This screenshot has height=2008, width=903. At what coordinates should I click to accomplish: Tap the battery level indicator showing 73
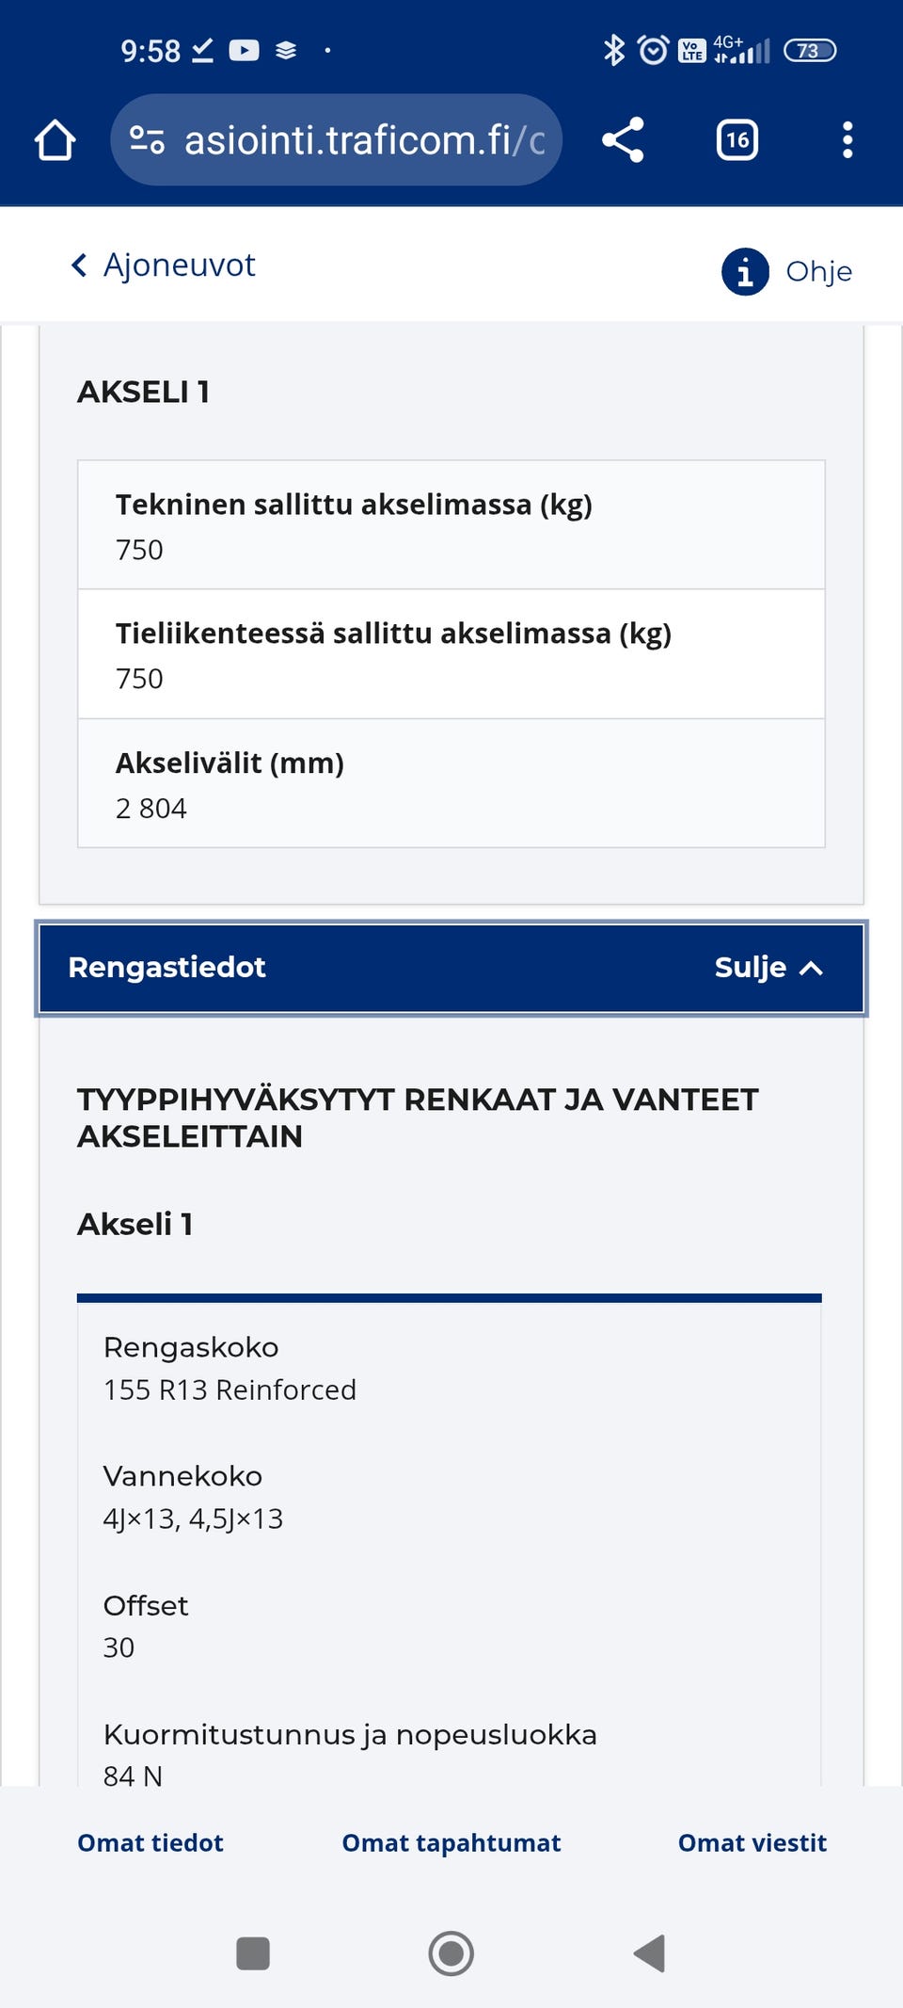810,49
